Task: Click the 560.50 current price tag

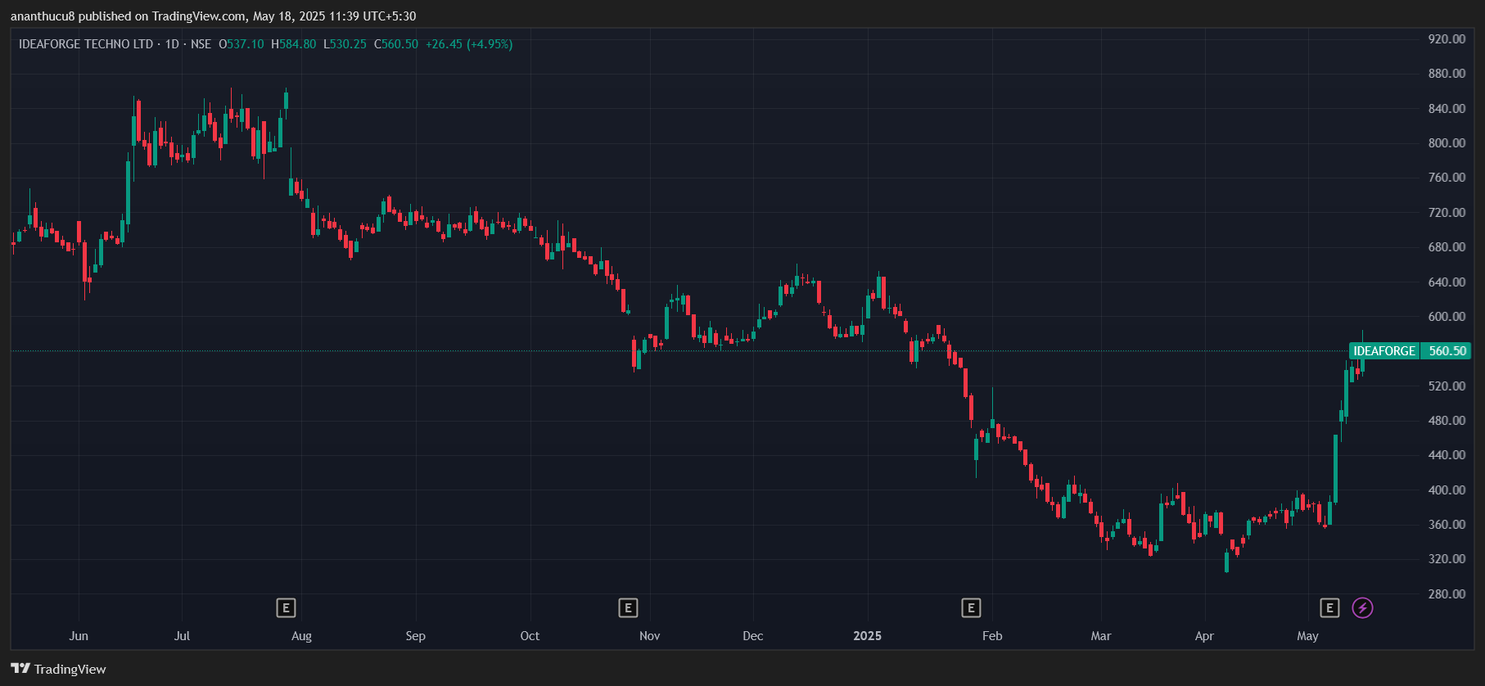Action: [x=1447, y=351]
